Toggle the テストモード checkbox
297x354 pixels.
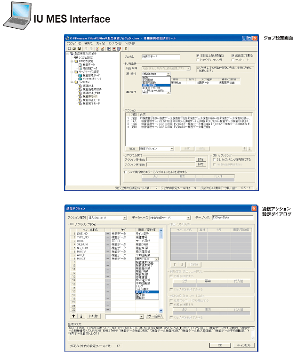click(233, 60)
